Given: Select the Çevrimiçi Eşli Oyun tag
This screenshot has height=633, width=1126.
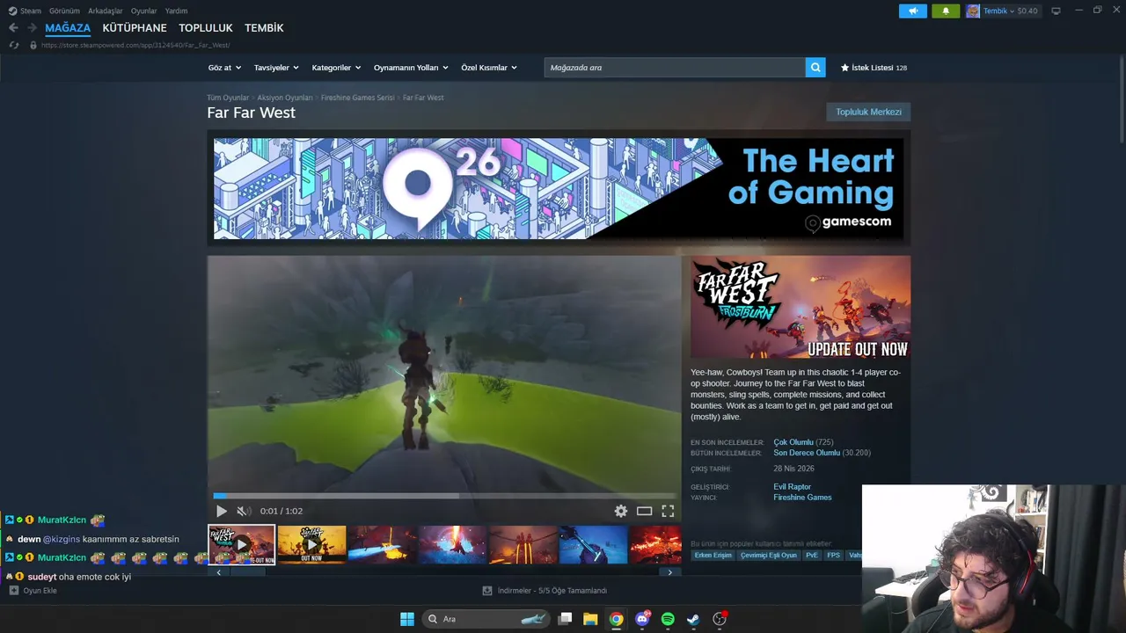Looking at the screenshot, I should (769, 556).
